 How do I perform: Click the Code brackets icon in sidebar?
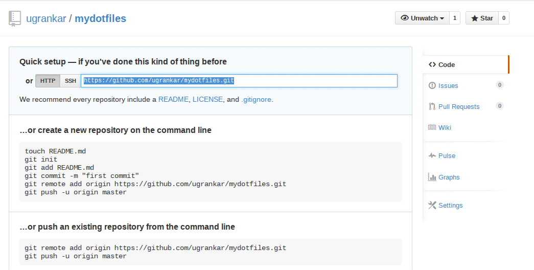pos(432,65)
